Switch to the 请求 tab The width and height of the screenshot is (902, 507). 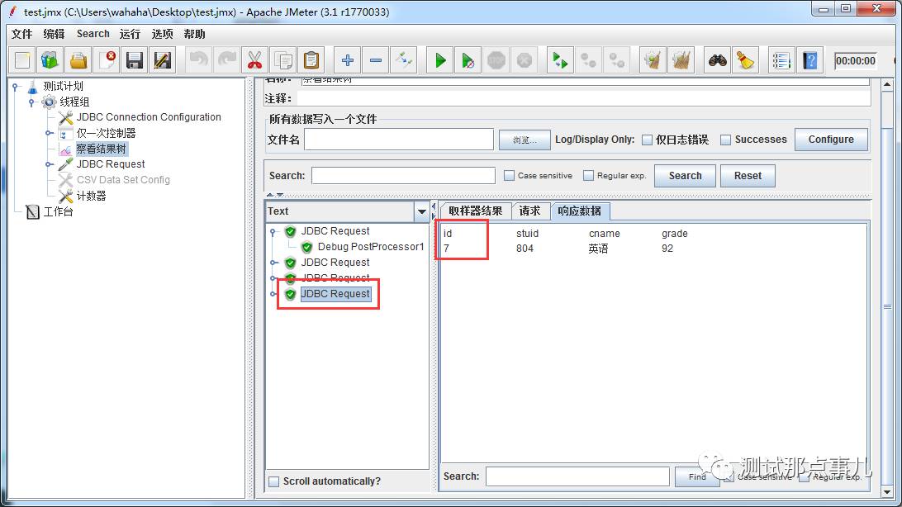[x=529, y=211]
